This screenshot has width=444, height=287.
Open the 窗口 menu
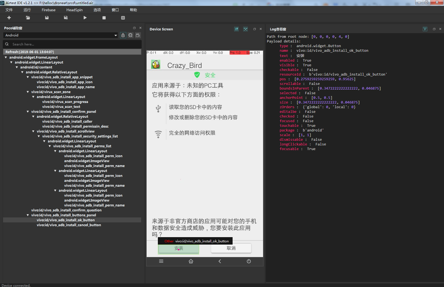(x=115, y=10)
